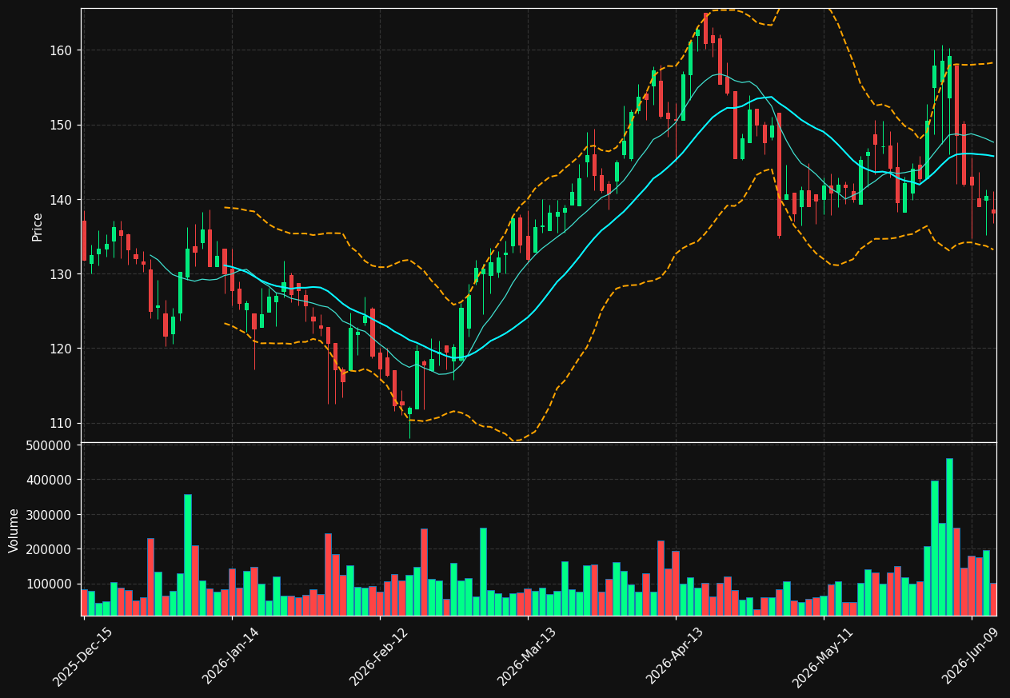Select the 120 price tick label
Image resolution: width=1010 pixels, height=698 pixels.
click(x=61, y=349)
